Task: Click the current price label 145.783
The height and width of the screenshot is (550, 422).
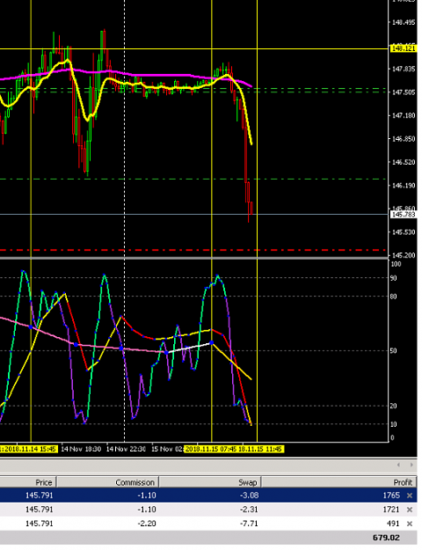Action: click(x=404, y=215)
